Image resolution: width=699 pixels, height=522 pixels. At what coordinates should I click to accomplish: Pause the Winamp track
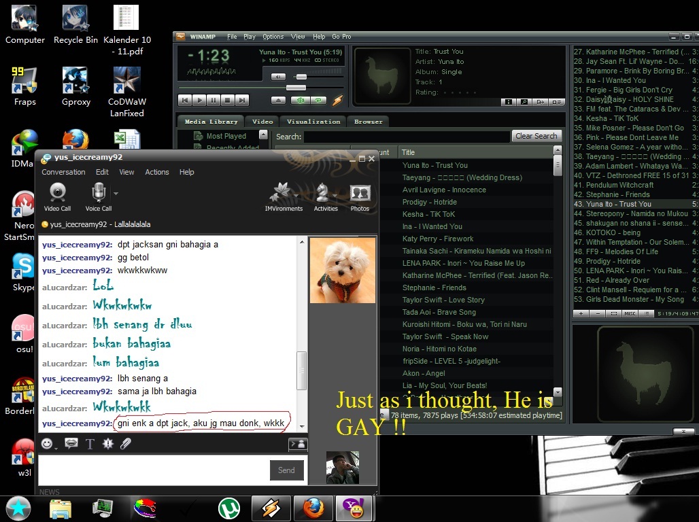pos(214,101)
